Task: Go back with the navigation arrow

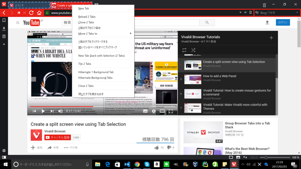Action: (x=4, y=13)
